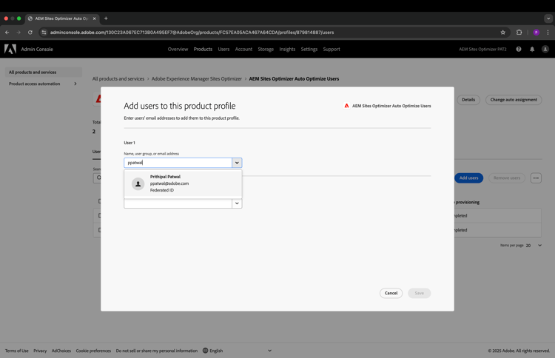Viewport: 555px width, 358px height.
Task: Go to the Users menu item
Action: [223, 49]
